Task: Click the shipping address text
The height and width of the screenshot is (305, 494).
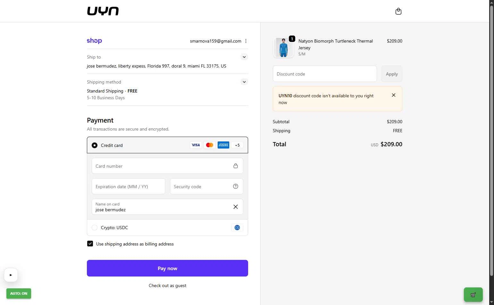Action: coord(156,66)
